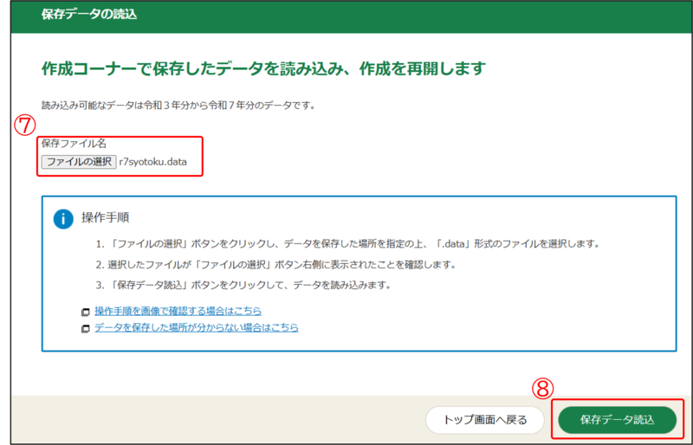693x445 pixels.
Task: Click the empty beige footer bar area
Action: [217, 419]
